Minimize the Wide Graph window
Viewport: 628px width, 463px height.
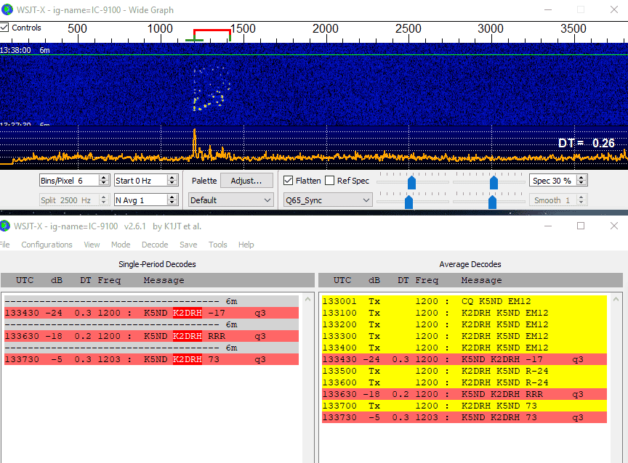tap(547, 10)
